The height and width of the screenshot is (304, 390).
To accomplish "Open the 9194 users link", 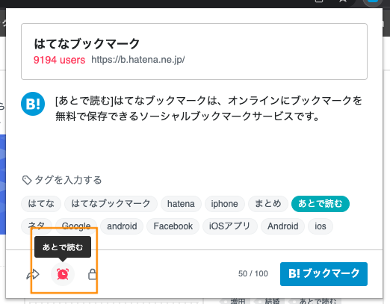I will click(x=59, y=60).
